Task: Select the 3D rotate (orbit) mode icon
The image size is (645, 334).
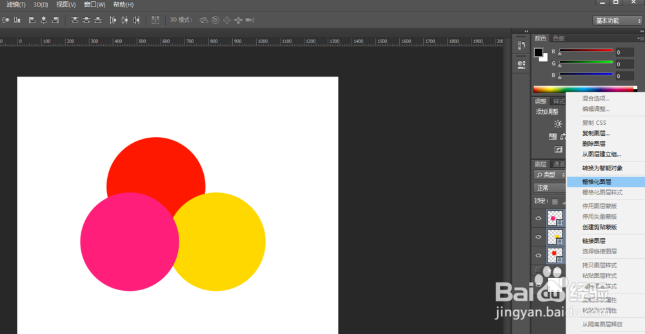Action: 204,20
